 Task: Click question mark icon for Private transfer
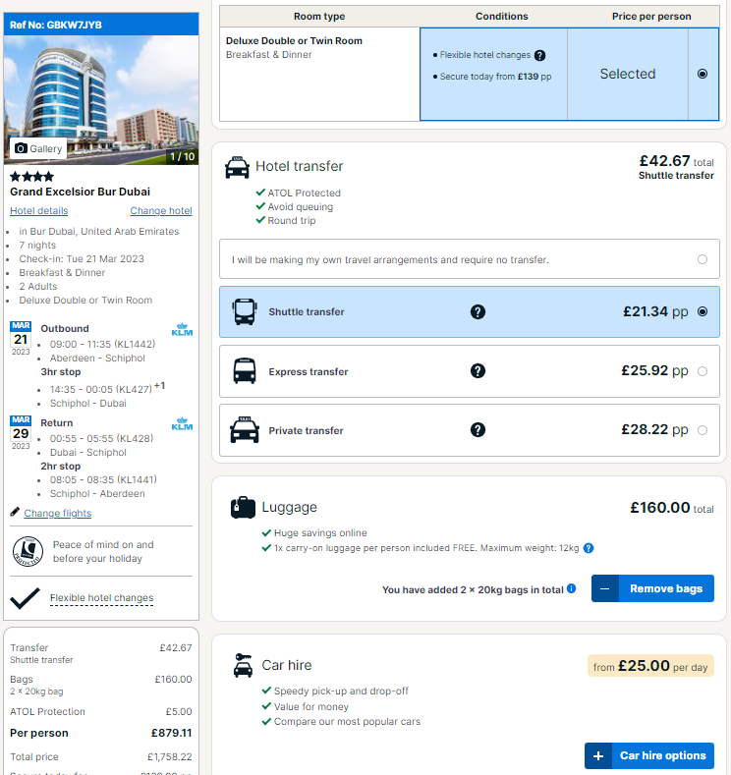pos(478,430)
